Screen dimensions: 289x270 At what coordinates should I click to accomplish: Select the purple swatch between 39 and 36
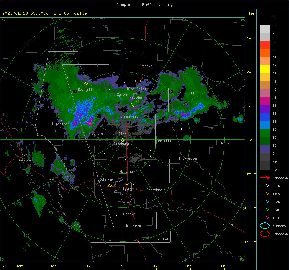pyautogui.click(x=265, y=109)
